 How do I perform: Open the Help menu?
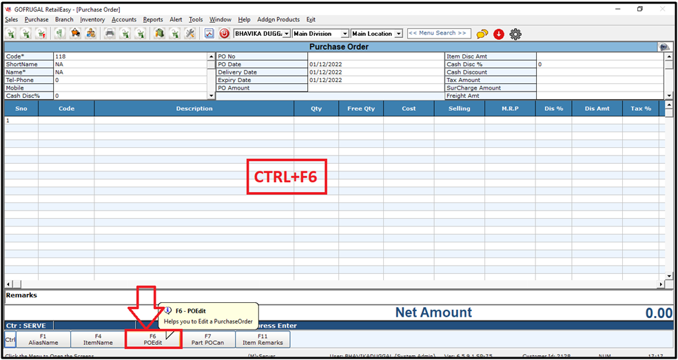(x=245, y=19)
